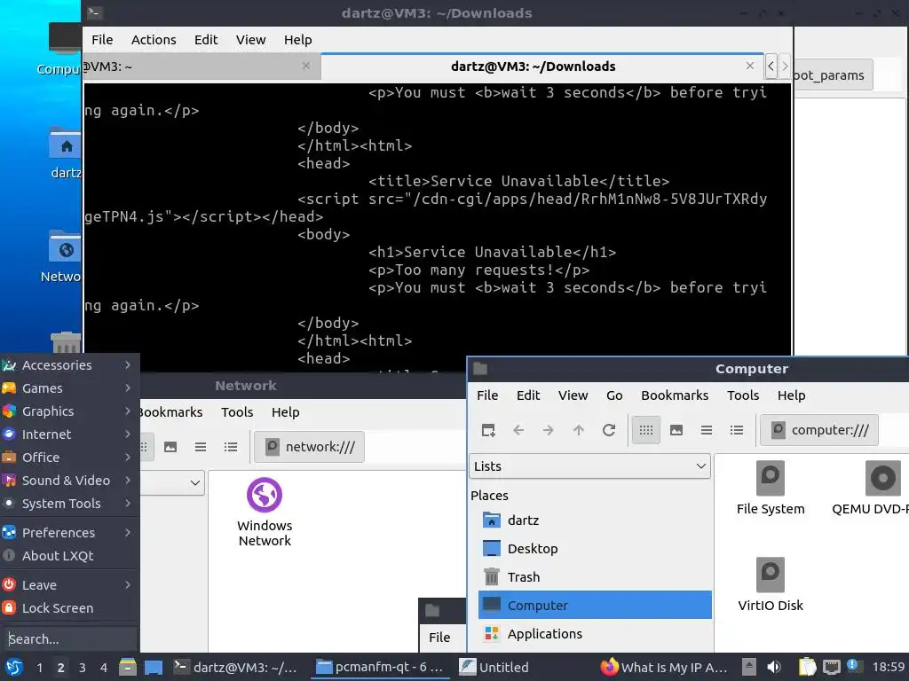Expand the Games submenu
The width and height of the screenshot is (909, 681).
69,388
